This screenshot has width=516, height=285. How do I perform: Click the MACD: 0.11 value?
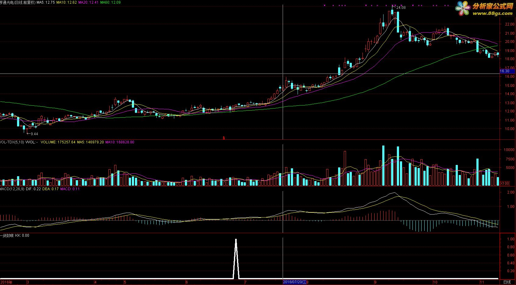click(70, 189)
